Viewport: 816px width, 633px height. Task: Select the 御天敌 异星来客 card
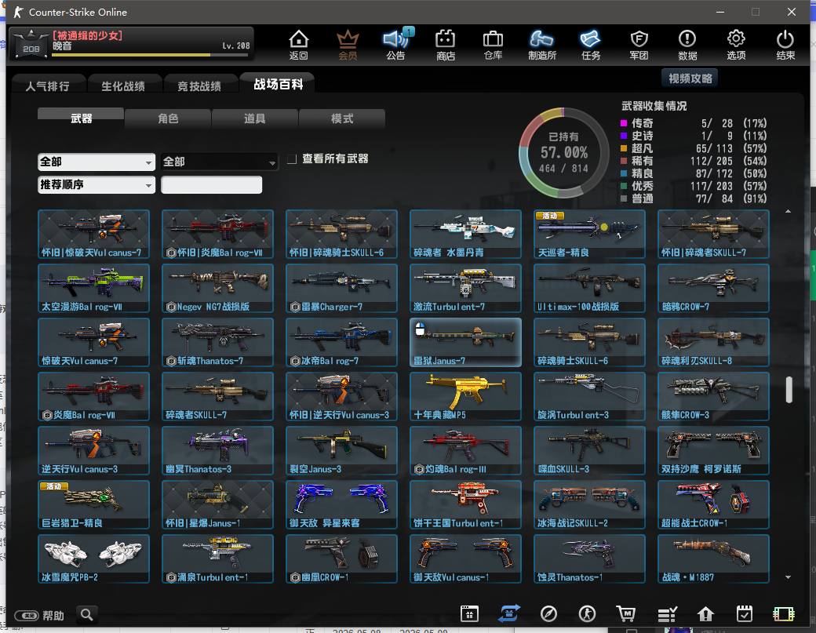coord(341,504)
